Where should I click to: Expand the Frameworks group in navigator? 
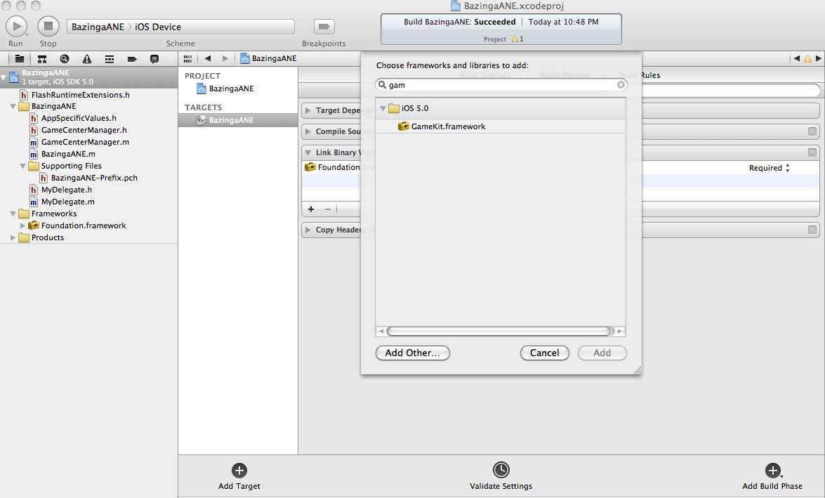(13, 214)
